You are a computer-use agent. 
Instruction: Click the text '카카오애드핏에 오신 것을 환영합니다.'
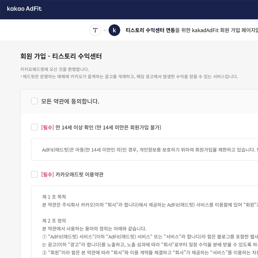(55, 69)
